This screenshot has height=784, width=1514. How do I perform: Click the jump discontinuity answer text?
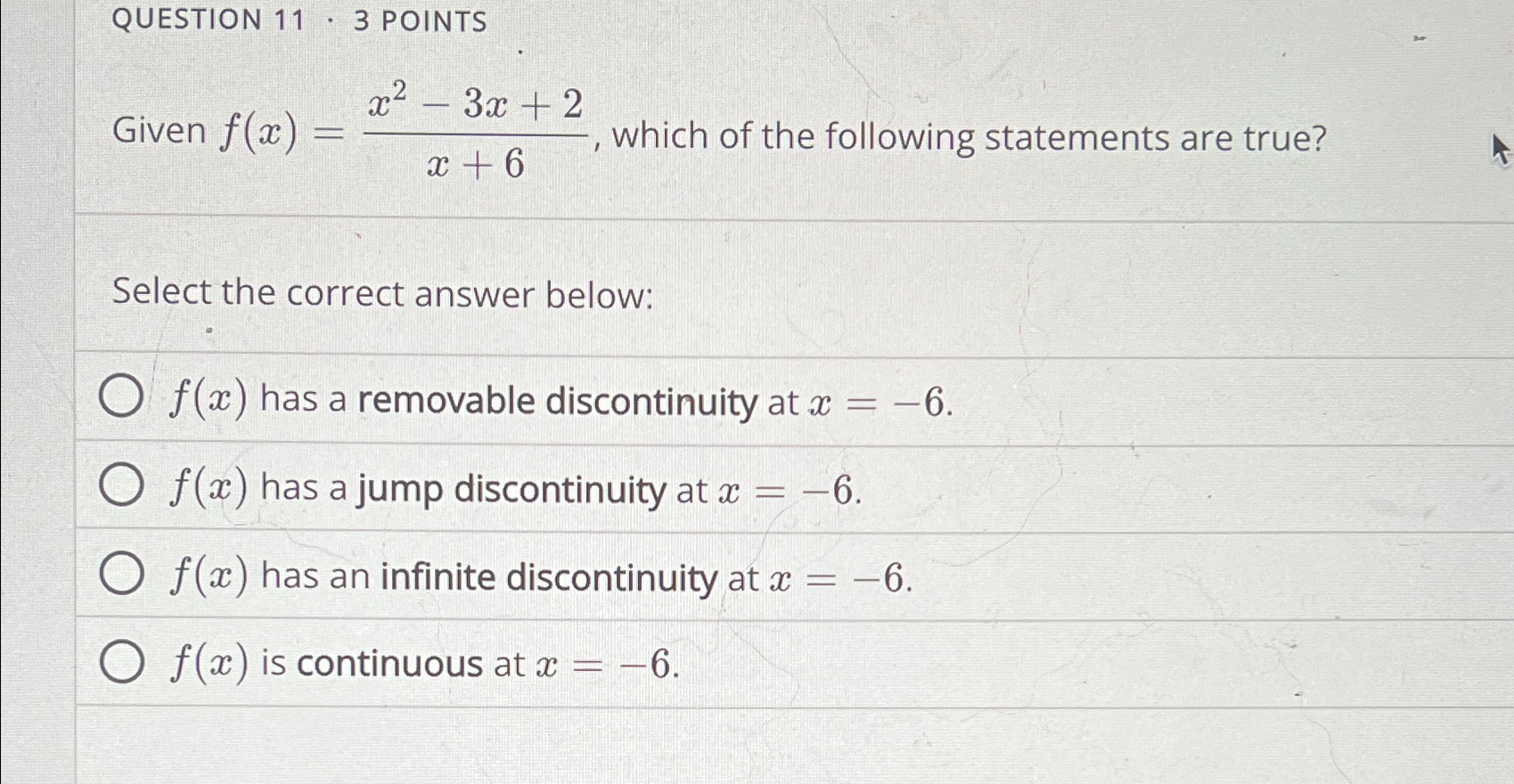tap(508, 488)
